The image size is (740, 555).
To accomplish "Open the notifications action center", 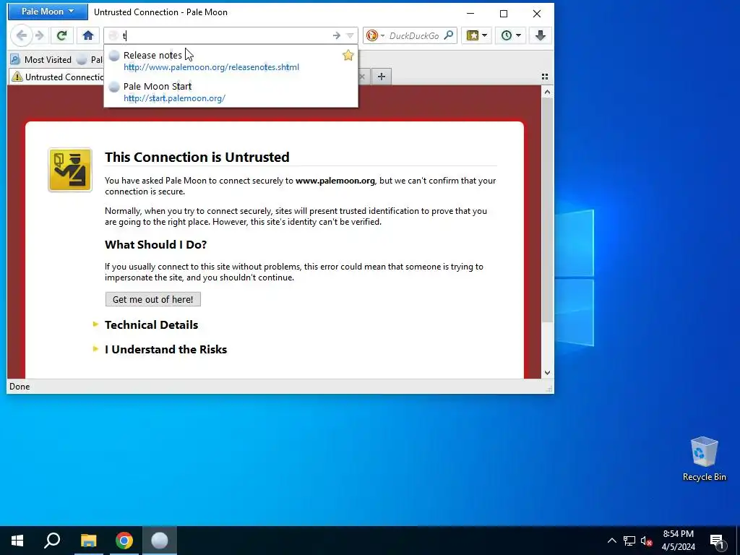I will point(718,541).
